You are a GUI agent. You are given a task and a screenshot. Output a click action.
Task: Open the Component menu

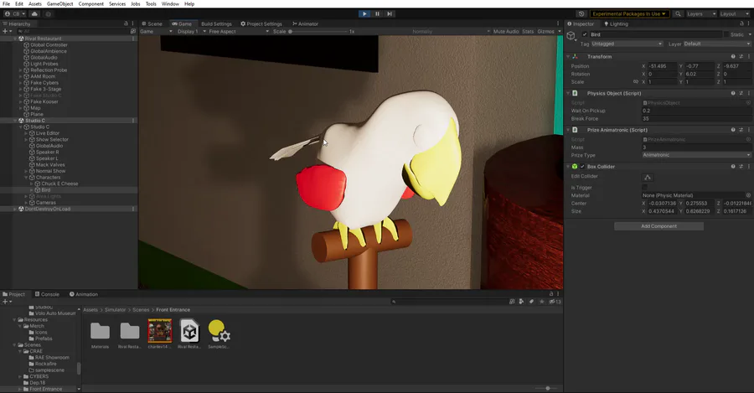coord(90,4)
